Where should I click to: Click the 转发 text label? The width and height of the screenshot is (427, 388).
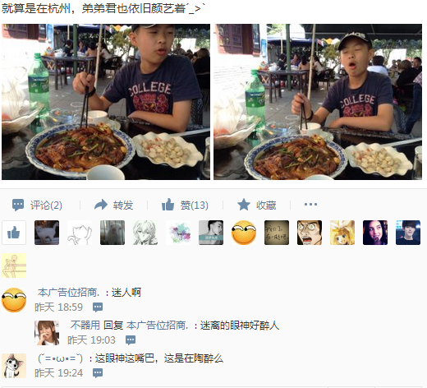(123, 205)
